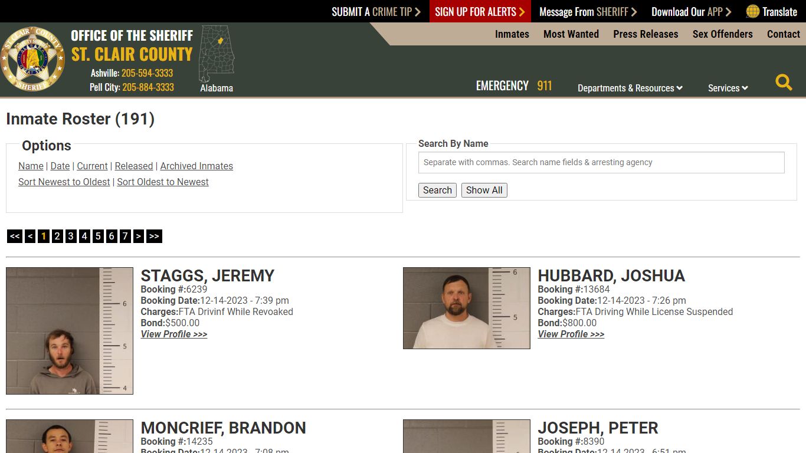Click the Show All button
This screenshot has height=453, width=806.
tap(484, 190)
